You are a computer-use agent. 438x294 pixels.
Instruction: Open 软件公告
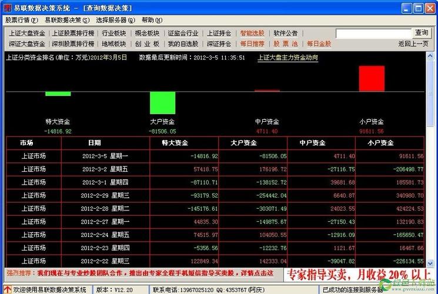pos(286,34)
